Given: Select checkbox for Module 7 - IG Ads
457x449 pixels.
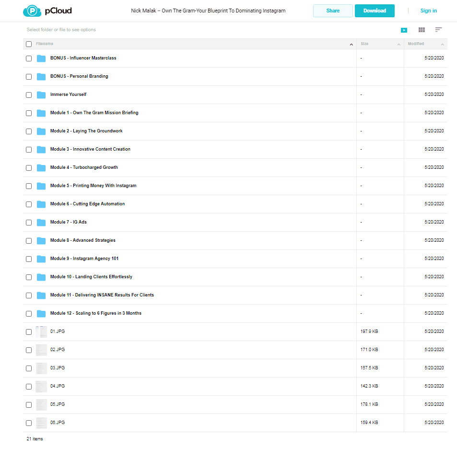Looking at the screenshot, I should (29, 223).
